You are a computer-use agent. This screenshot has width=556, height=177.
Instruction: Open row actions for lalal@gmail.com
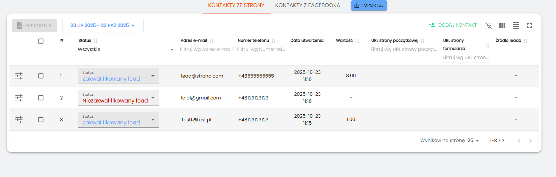19,98
